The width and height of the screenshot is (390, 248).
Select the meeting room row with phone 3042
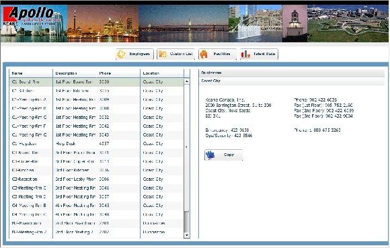point(96,126)
